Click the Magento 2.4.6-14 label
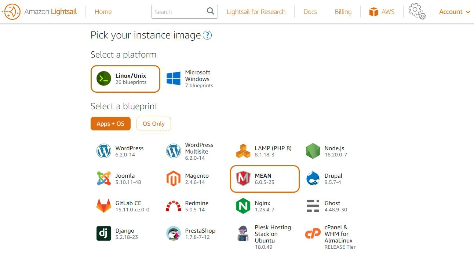Screen dimensions: 474x259 [197, 179]
